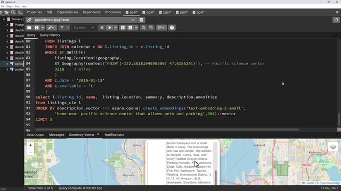
Task: Click the Rollback transaction icon
Action: 151,28
